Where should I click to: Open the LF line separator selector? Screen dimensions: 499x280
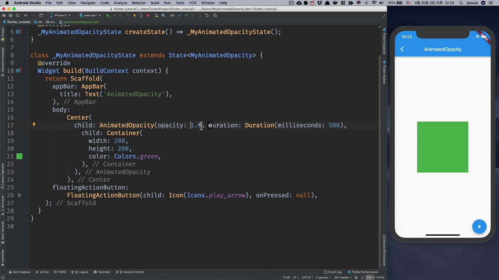(x=296, y=277)
